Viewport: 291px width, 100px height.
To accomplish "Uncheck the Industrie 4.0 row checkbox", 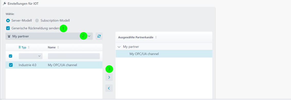I will point(11,65).
